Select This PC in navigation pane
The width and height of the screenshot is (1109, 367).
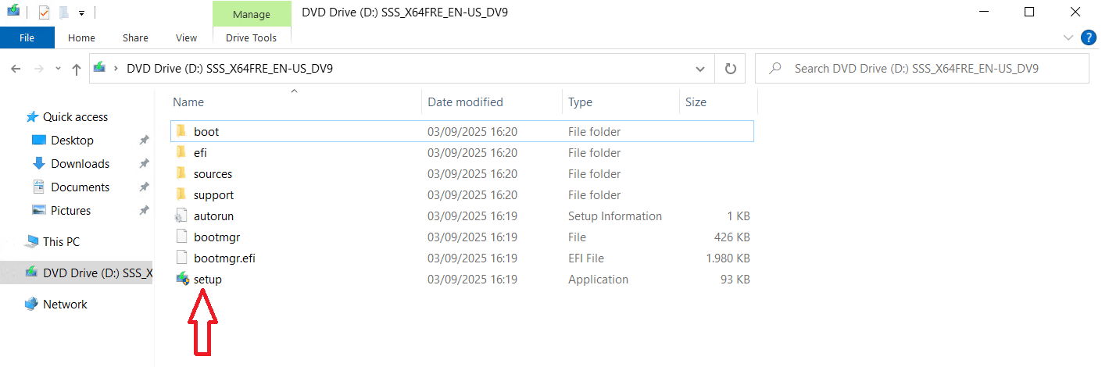click(x=61, y=242)
